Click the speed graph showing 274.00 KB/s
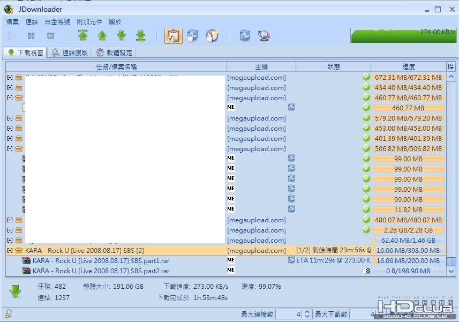Screen dimensions: 459x322 coord(403,36)
